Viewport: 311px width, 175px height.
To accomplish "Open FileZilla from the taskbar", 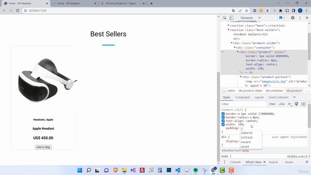I will (x=142, y=170).
